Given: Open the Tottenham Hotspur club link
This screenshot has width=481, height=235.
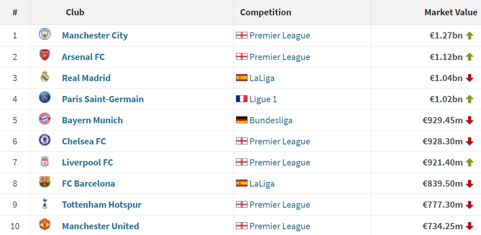Looking at the screenshot, I should [x=101, y=205].
